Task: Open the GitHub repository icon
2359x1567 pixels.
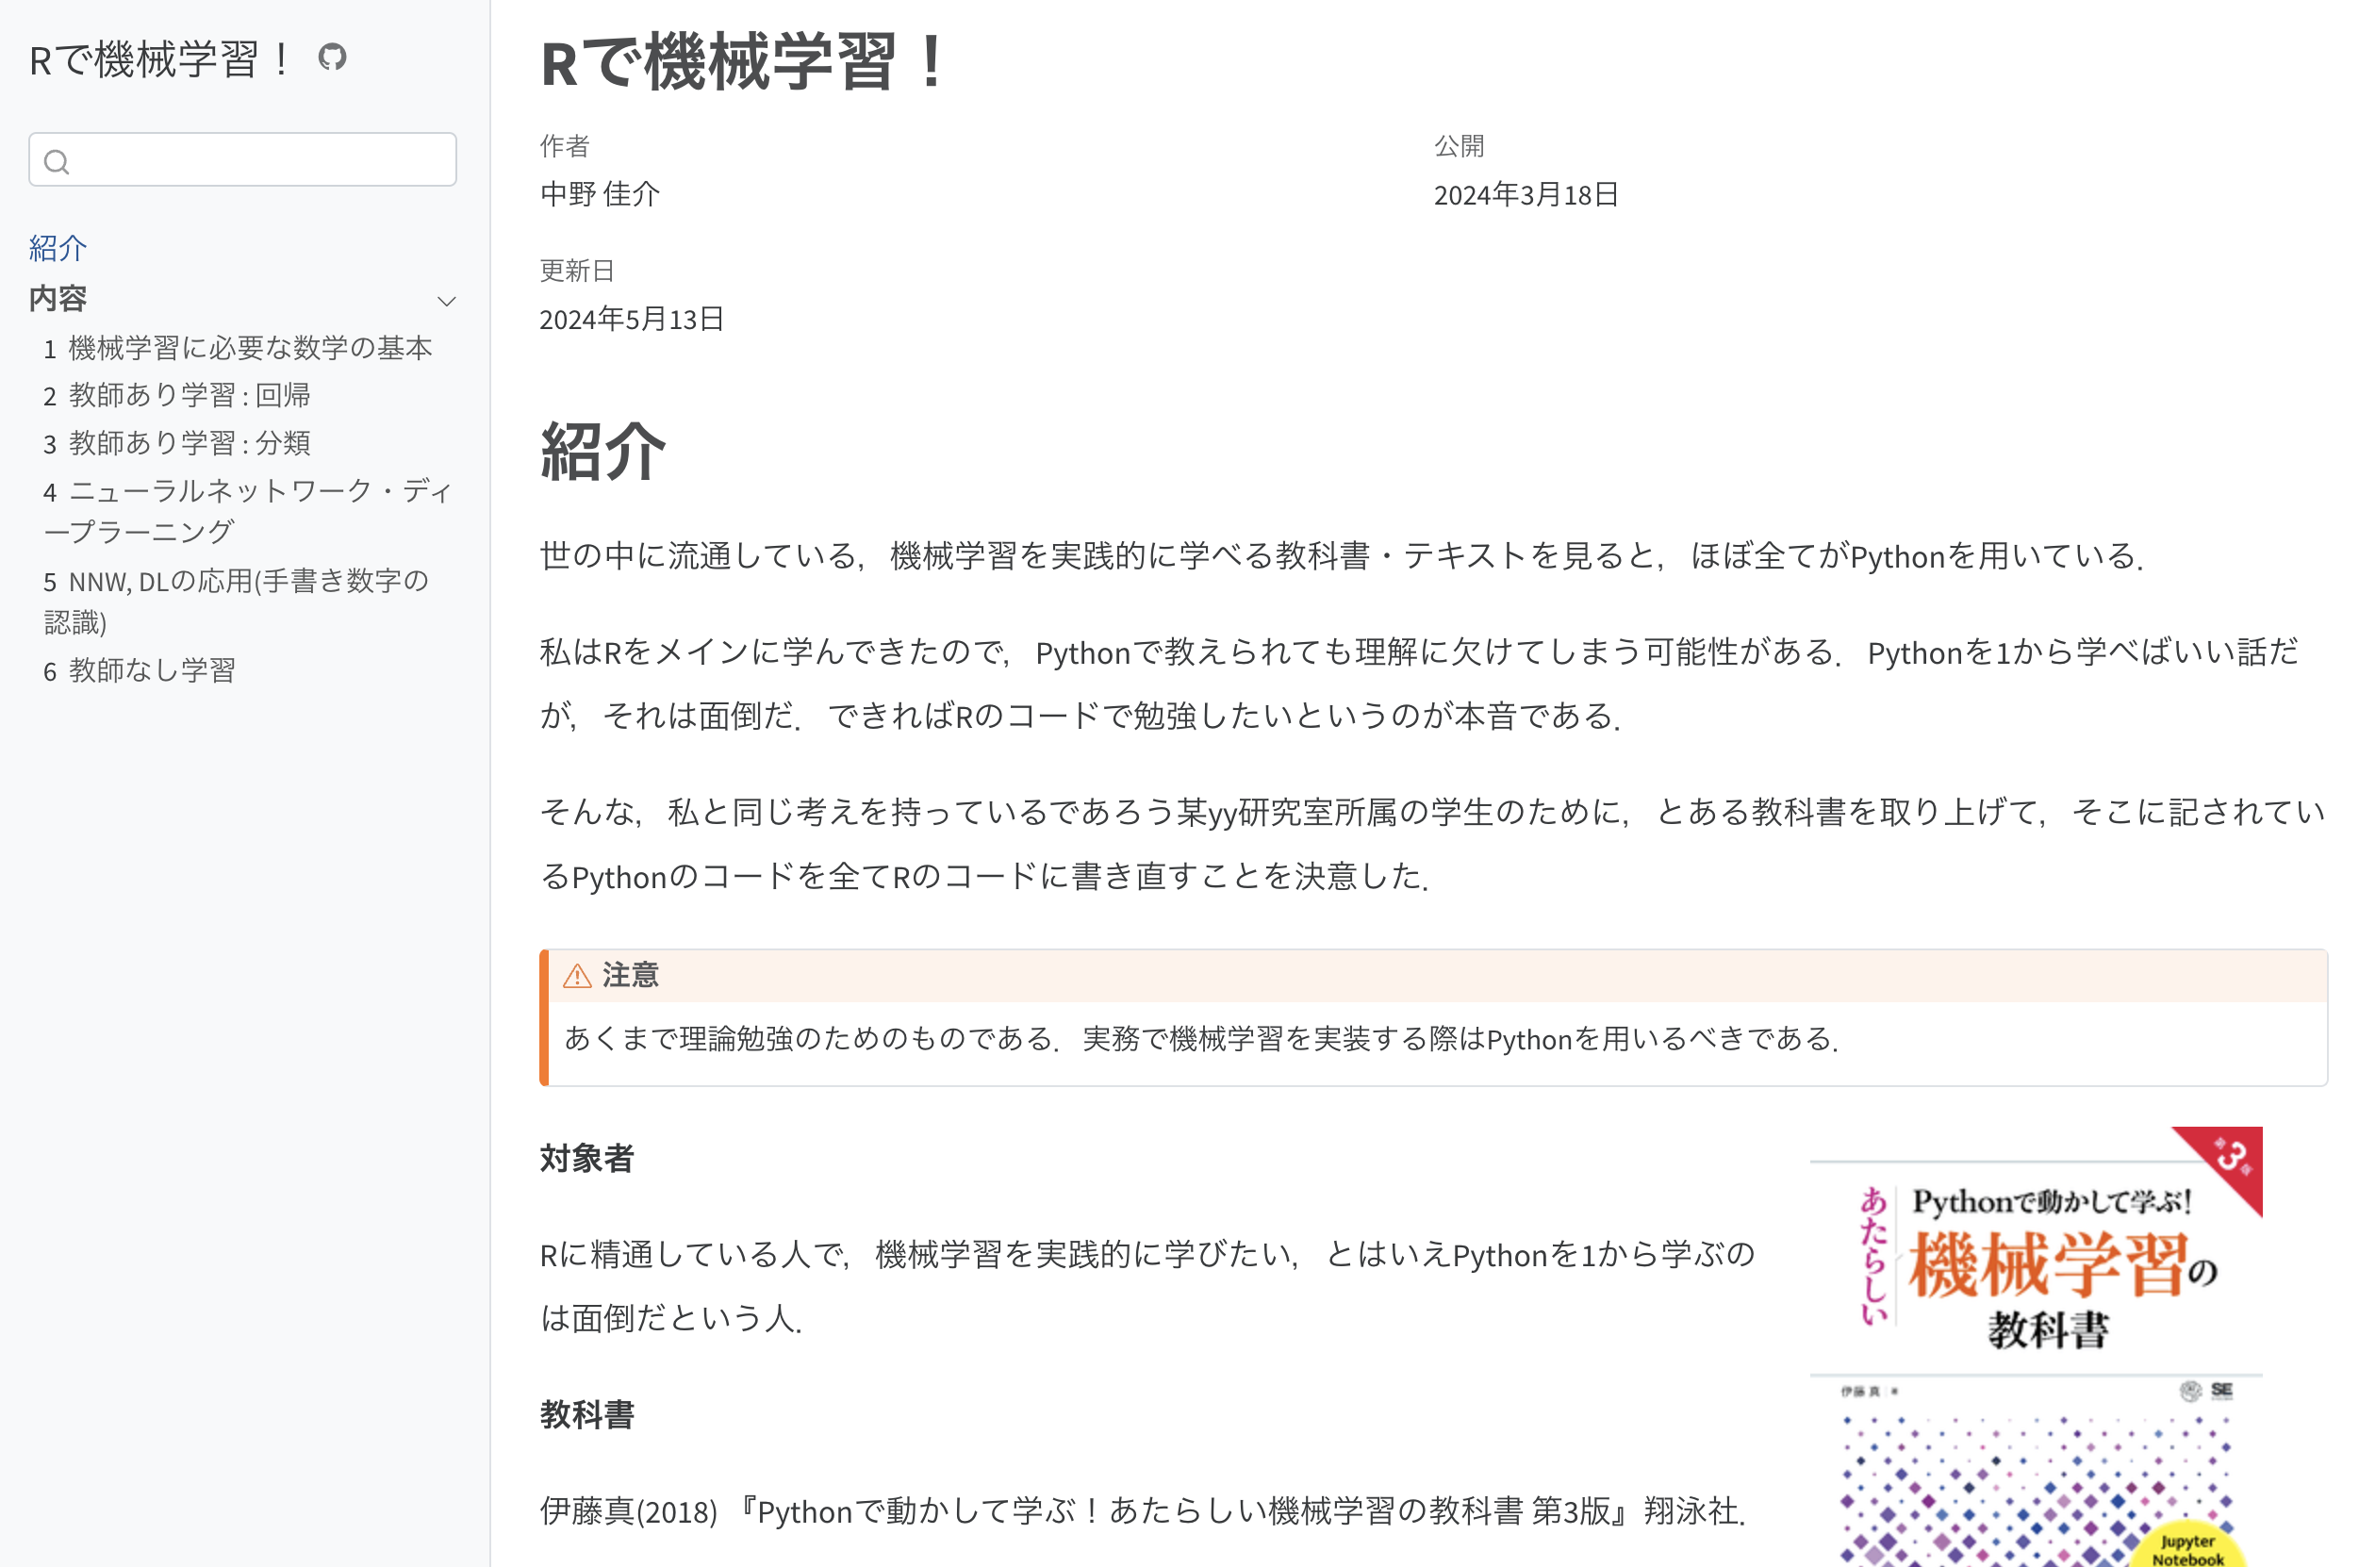Action: [332, 57]
